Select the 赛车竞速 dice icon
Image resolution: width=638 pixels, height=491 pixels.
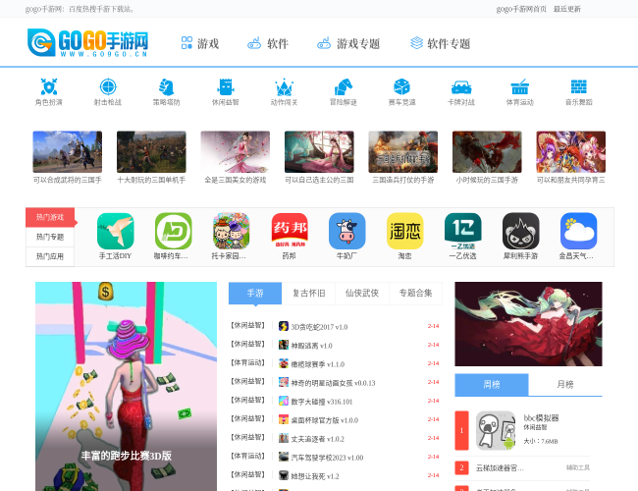tap(402, 86)
